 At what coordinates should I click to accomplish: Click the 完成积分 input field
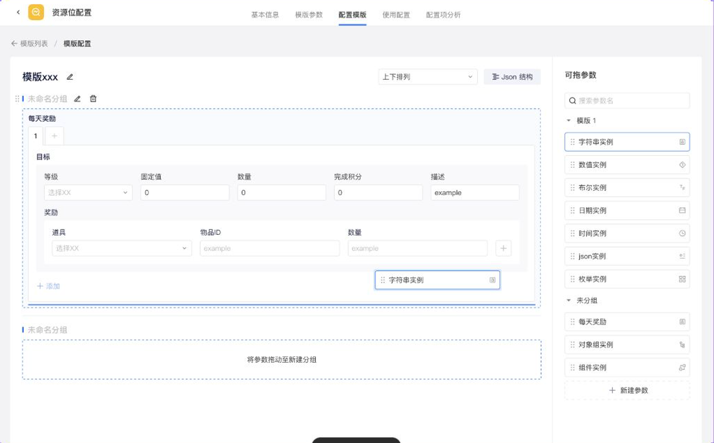tap(378, 192)
